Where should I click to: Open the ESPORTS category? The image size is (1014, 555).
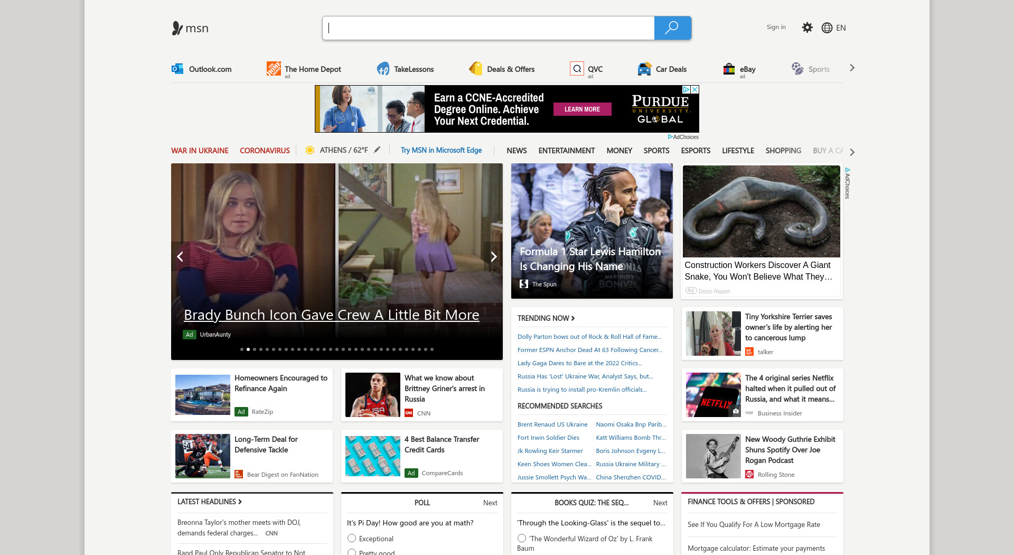coord(696,150)
